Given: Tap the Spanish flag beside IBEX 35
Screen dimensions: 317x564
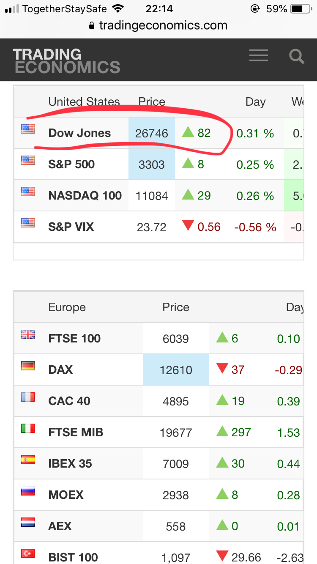Looking at the screenshot, I should (28, 460).
